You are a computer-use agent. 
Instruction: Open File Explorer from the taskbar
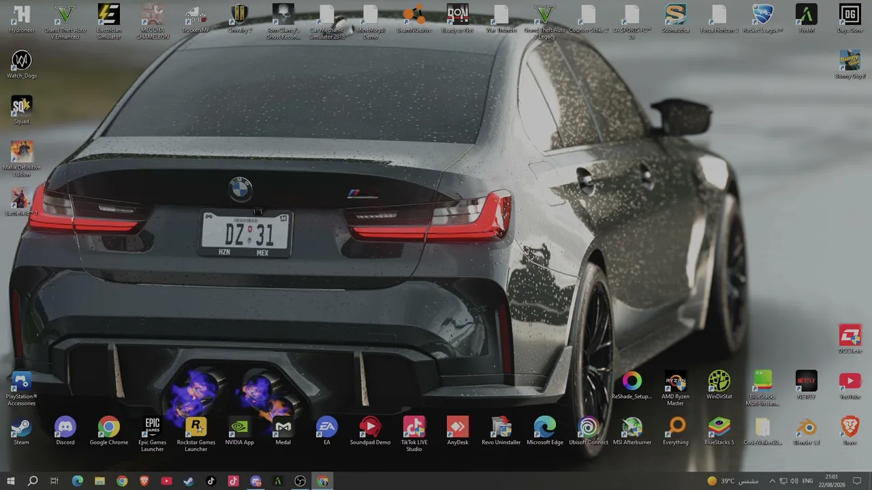99,481
